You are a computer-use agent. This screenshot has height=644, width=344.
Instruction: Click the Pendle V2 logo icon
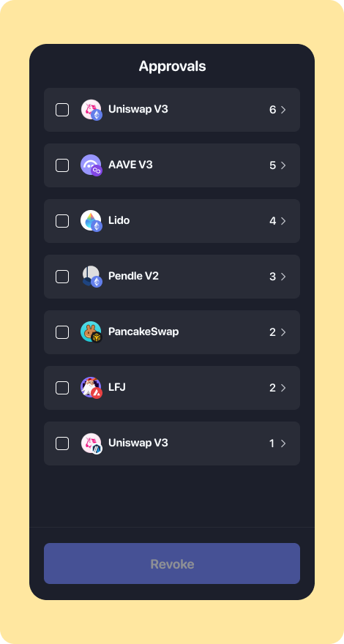91,277
